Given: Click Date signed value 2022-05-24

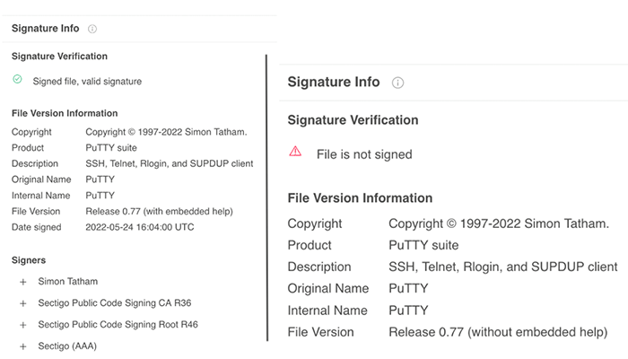Looking at the screenshot, I should point(139,227).
